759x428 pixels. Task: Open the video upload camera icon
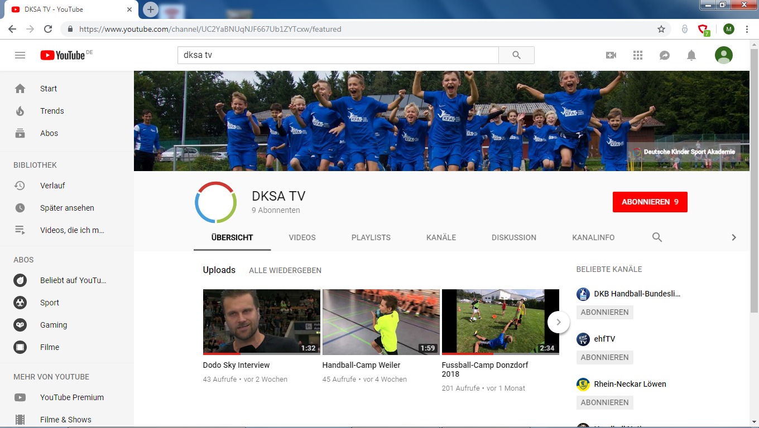point(611,55)
